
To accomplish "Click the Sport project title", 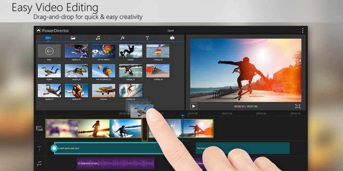I will pyautogui.click(x=170, y=31).
